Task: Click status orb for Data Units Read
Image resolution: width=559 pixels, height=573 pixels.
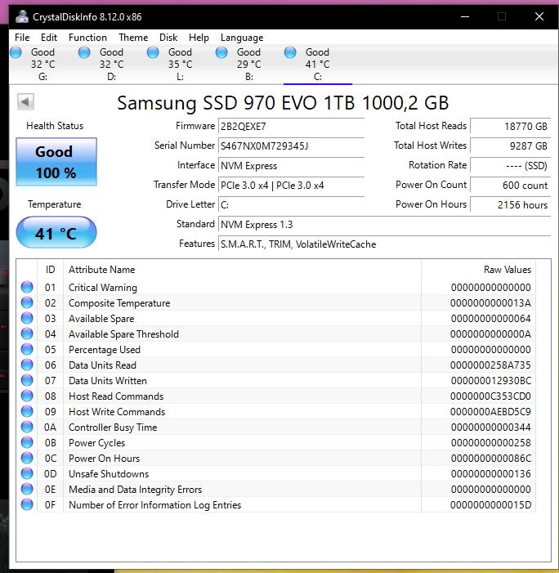Action: click(27, 365)
